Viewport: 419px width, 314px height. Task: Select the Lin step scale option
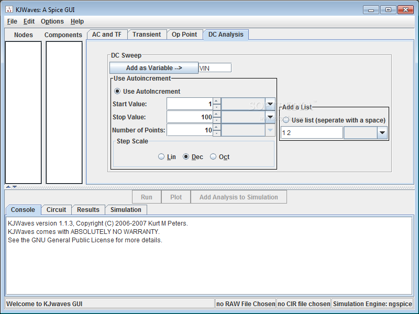click(x=161, y=156)
